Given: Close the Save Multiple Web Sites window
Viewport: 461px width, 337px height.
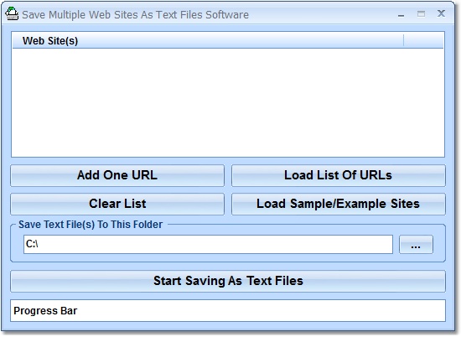Looking at the screenshot, I should 441,13.
